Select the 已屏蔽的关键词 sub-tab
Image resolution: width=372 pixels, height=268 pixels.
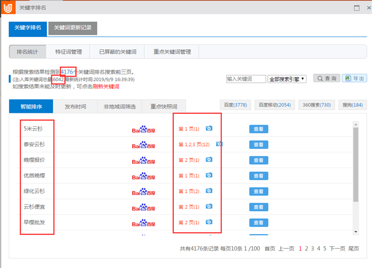118,52
